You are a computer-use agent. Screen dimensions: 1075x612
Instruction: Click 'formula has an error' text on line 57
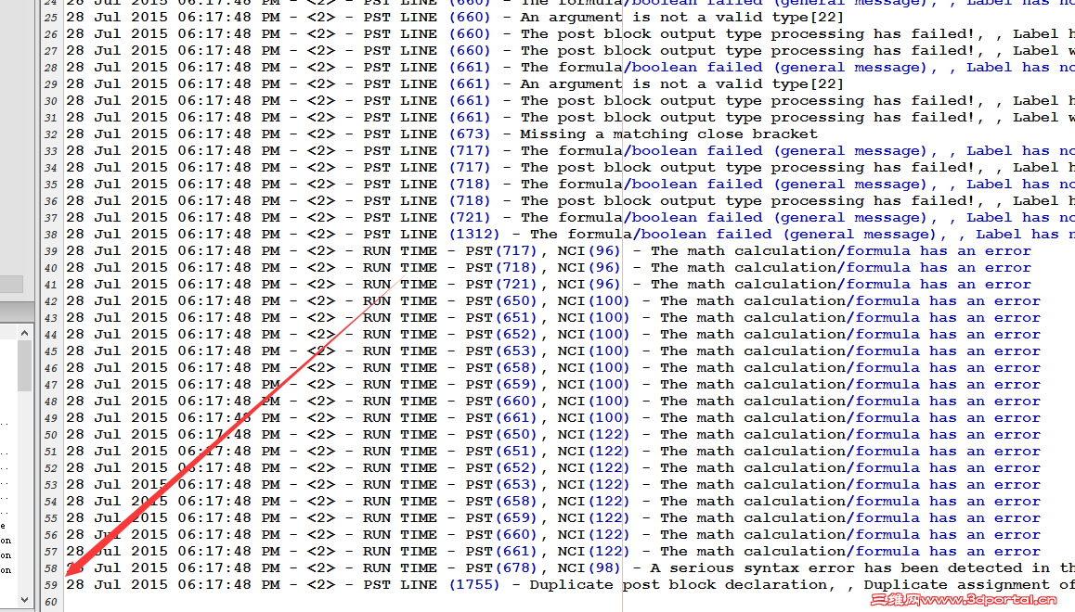[948, 551]
